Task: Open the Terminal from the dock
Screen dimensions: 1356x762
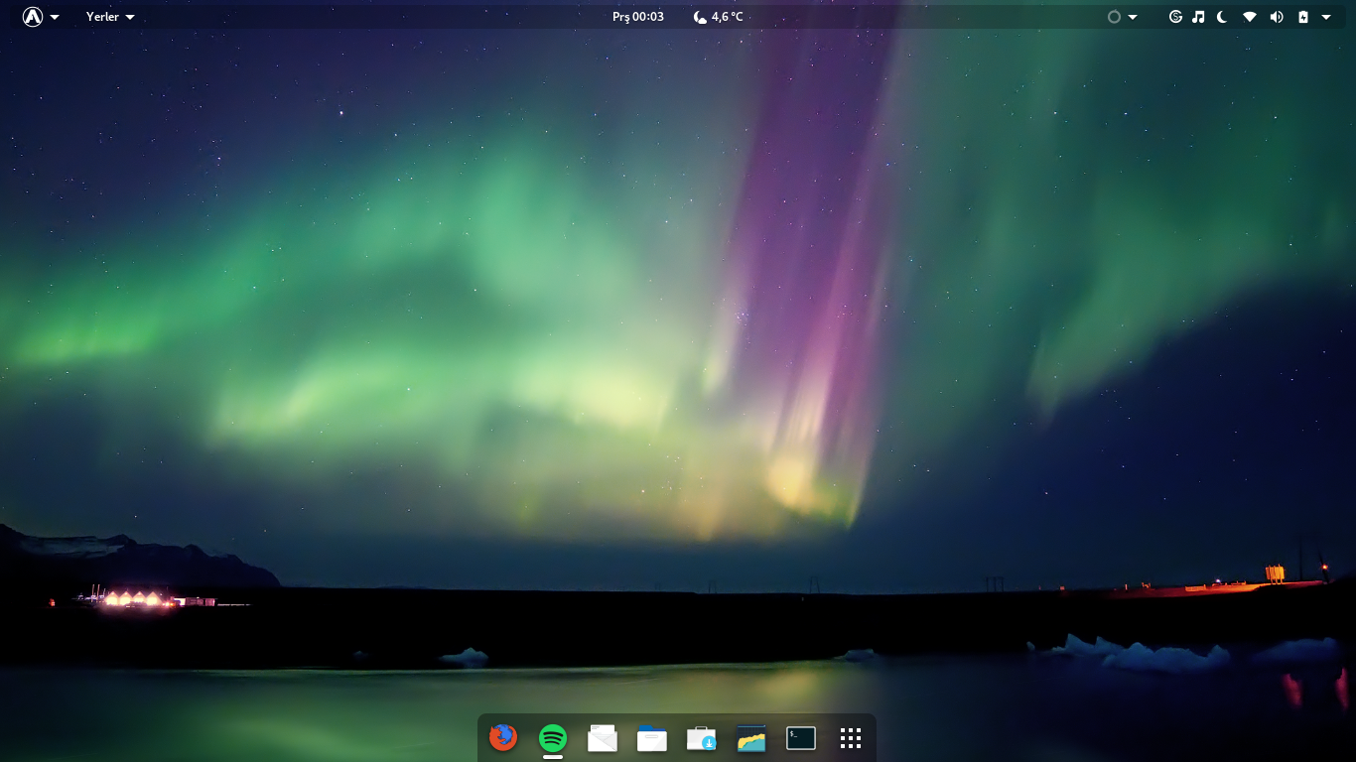Action: click(801, 738)
